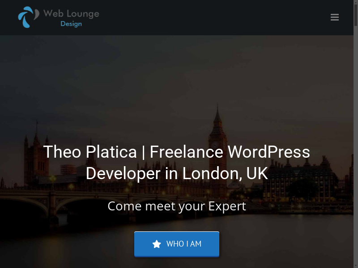Image resolution: width=358 pixels, height=268 pixels.
Task: Click "Theo Platica" in the headline
Action: pos(90,152)
